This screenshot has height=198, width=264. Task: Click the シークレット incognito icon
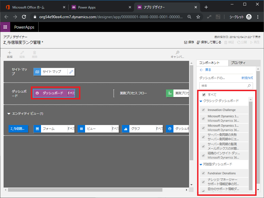[249, 17]
